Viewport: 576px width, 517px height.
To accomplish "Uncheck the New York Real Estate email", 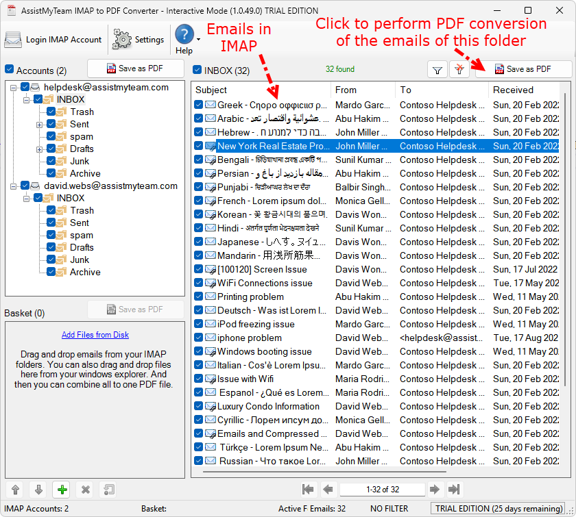I will [199, 146].
